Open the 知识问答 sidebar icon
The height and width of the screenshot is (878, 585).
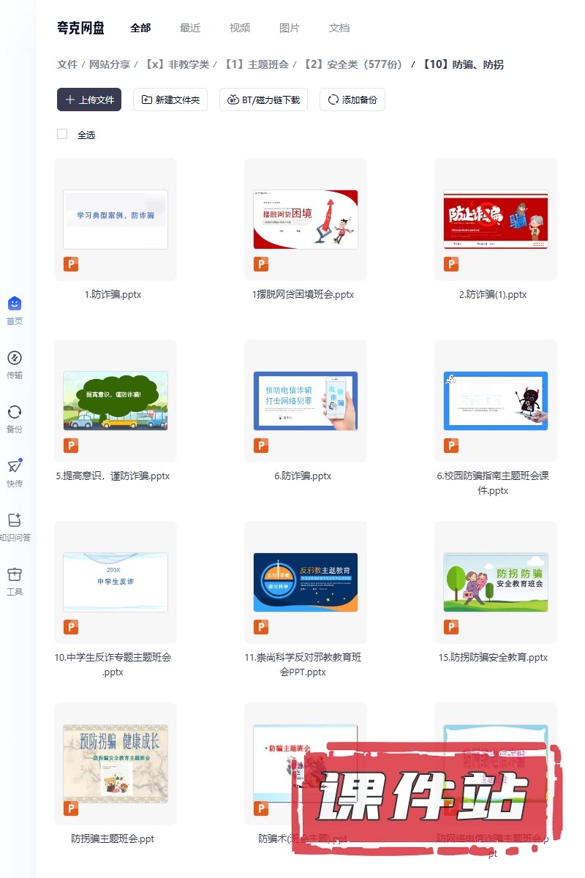pyautogui.click(x=15, y=521)
